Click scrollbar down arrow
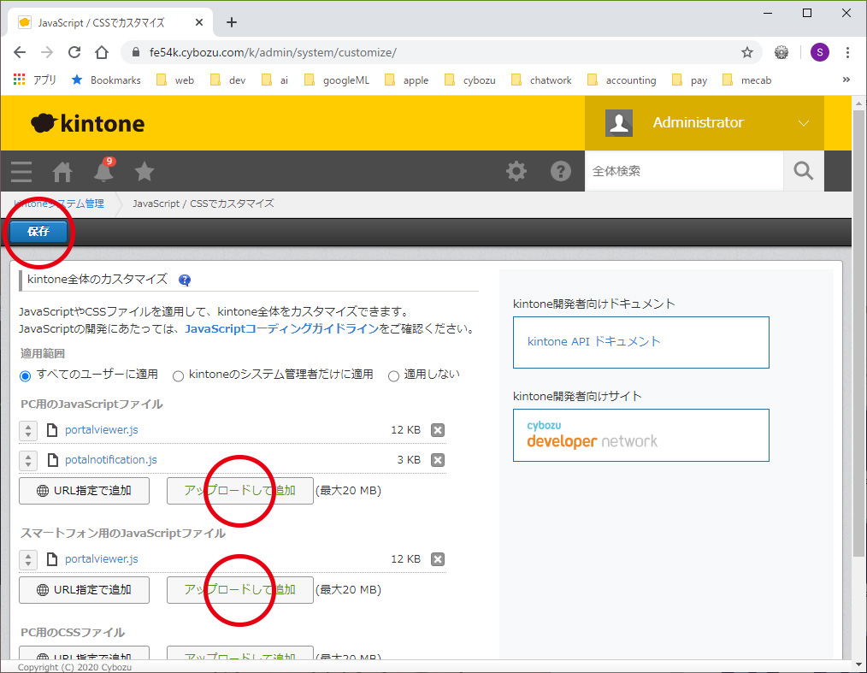Screen dimensions: 867x673 tap(858, 664)
